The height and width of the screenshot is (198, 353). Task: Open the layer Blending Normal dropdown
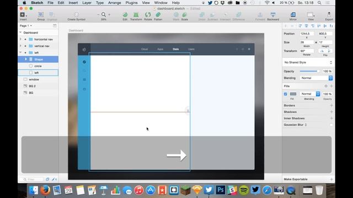click(x=316, y=78)
